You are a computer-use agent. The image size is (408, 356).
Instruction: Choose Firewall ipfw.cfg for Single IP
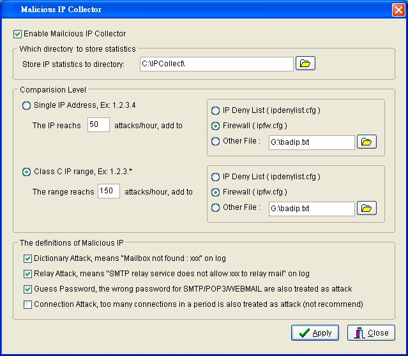[x=216, y=126]
